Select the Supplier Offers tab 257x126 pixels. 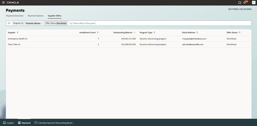point(55,16)
